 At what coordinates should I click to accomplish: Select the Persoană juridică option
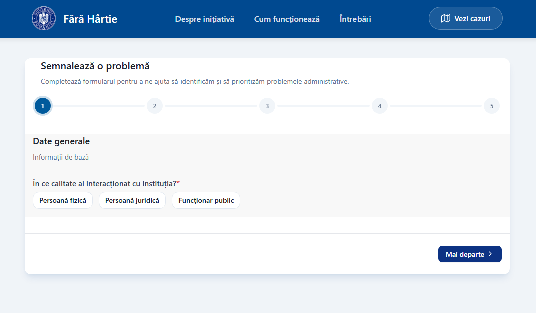pos(132,200)
